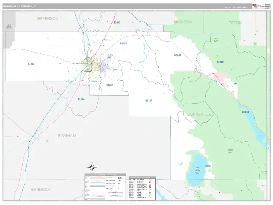Select the BANNOCK county label

point(41,189)
